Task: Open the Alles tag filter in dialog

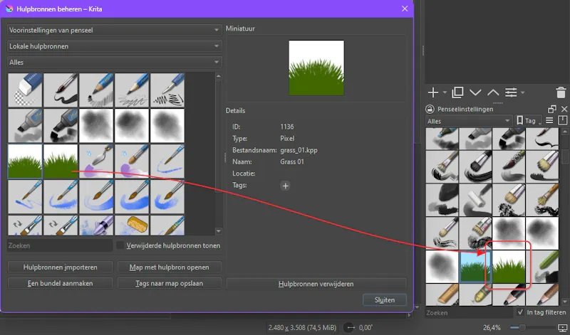Action: tap(114, 62)
